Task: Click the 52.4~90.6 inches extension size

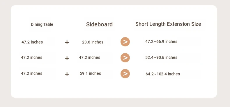Action: pyautogui.click(x=161, y=57)
